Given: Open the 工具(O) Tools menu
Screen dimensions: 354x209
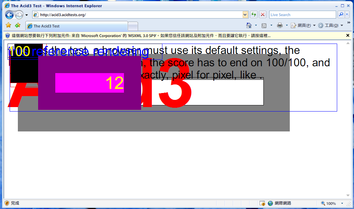Looking at the screenshot, I should [331, 25].
